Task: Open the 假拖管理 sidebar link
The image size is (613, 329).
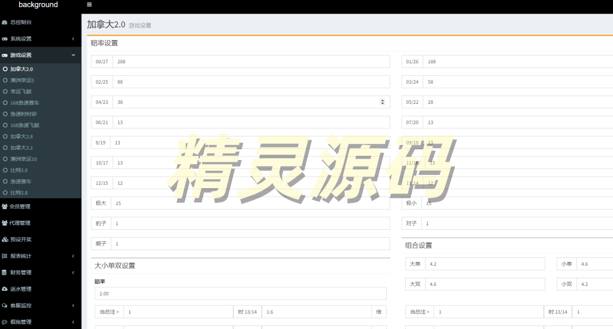Action: (21, 322)
